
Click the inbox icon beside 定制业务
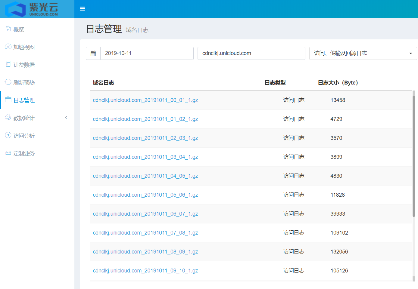[8, 153]
